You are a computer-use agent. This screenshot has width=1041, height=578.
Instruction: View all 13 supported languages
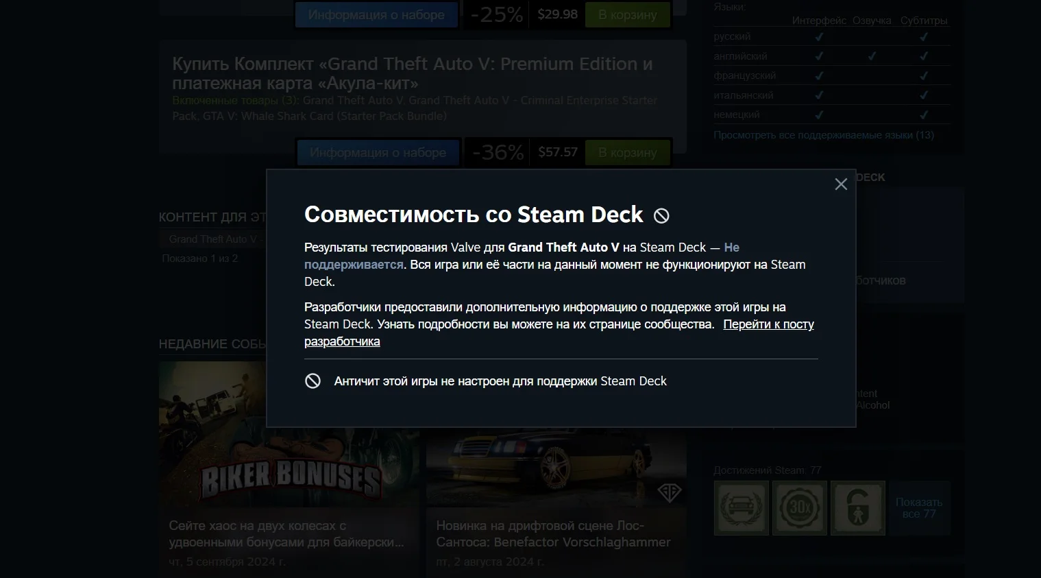click(x=823, y=135)
